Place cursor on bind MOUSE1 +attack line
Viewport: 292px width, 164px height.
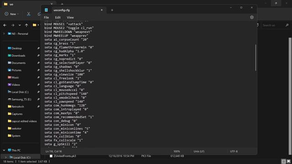[63, 24]
